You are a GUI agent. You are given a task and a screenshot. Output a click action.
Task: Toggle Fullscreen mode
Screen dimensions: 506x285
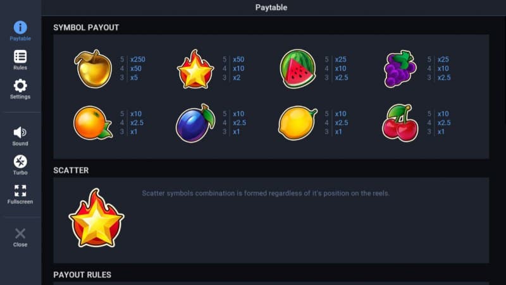pyautogui.click(x=20, y=193)
